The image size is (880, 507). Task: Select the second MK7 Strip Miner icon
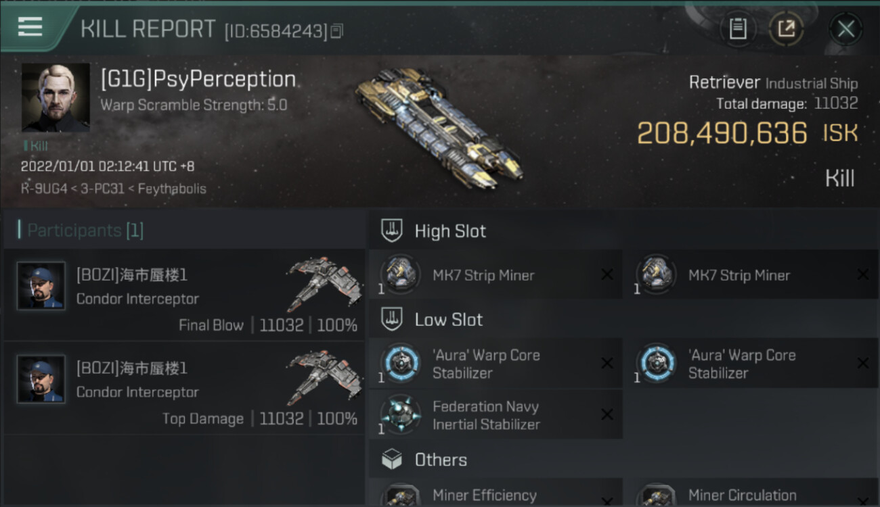[x=656, y=274]
